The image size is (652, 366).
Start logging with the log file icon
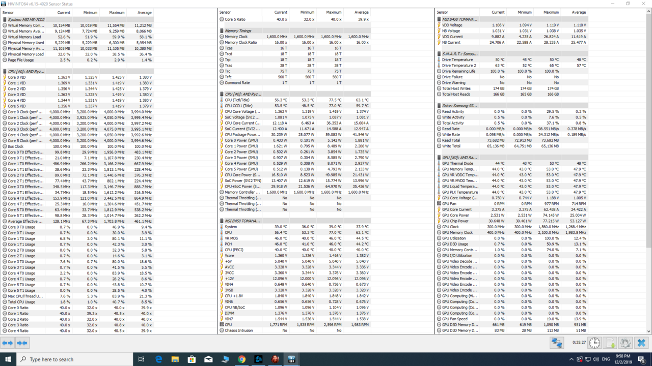(610, 343)
